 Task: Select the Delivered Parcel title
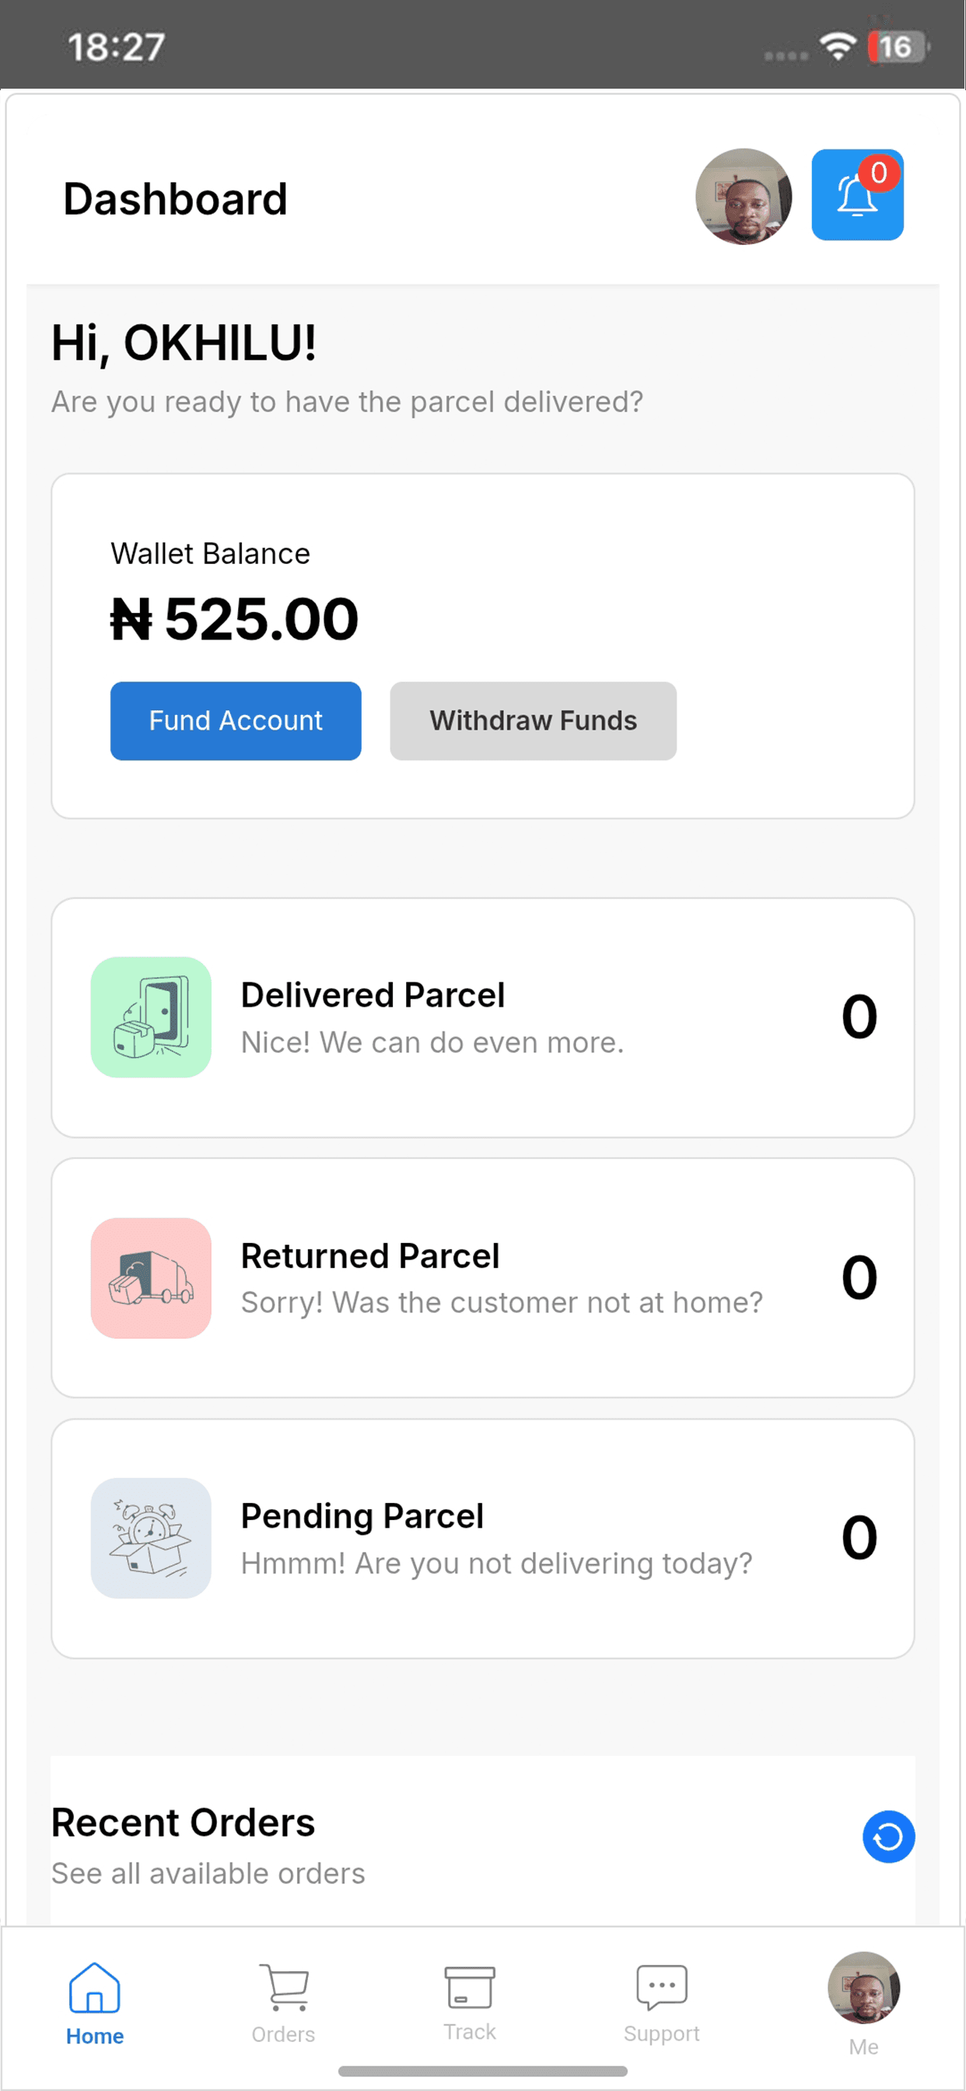click(x=373, y=995)
